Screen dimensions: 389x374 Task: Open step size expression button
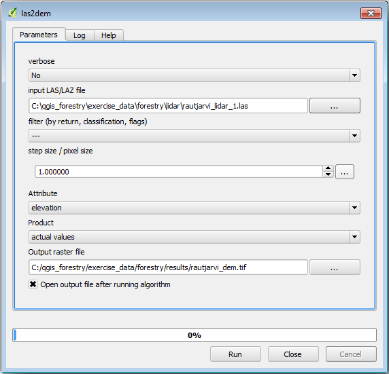pyautogui.click(x=345, y=172)
